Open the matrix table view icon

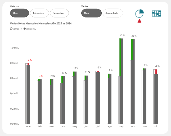pyautogui.click(x=156, y=14)
